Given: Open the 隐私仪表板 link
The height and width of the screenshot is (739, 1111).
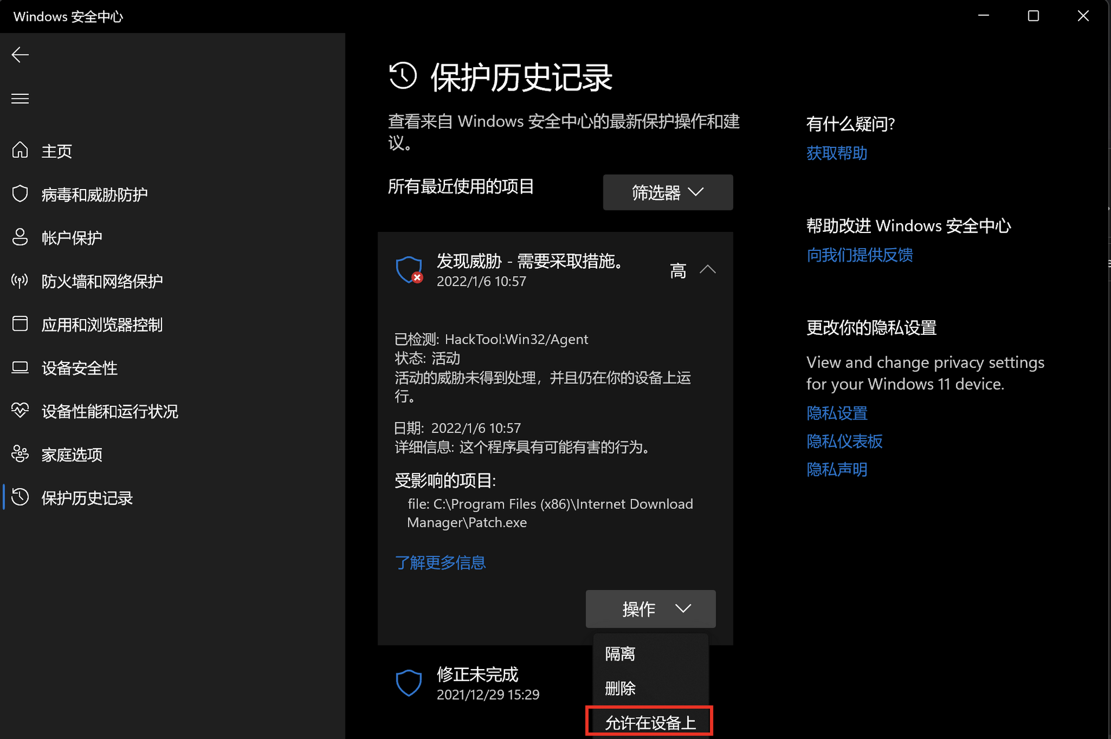Looking at the screenshot, I should (x=844, y=441).
